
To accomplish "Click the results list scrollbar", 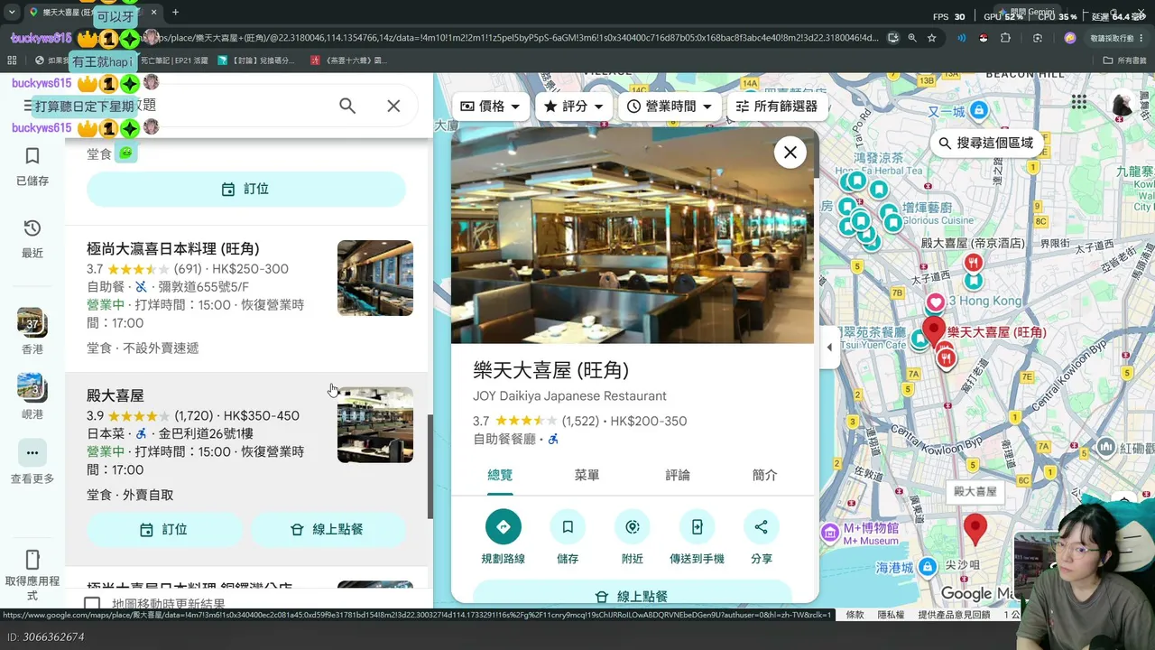I will coord(430,466).
